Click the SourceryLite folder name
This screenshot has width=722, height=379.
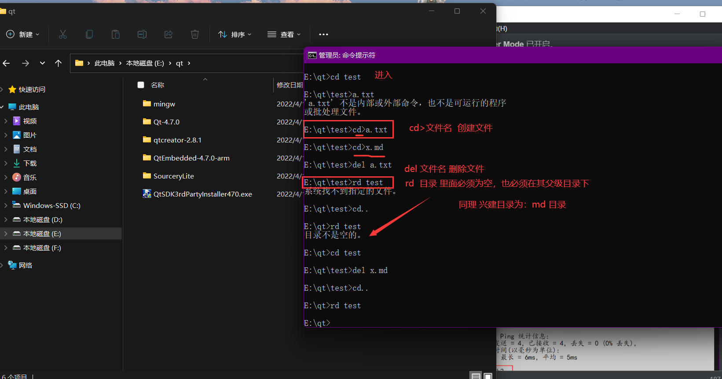174,176
